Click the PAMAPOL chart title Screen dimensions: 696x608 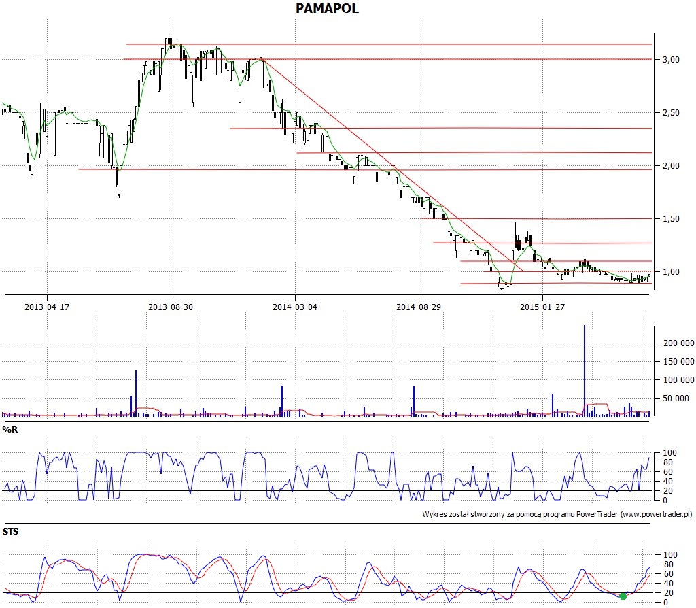pos(327,8)
